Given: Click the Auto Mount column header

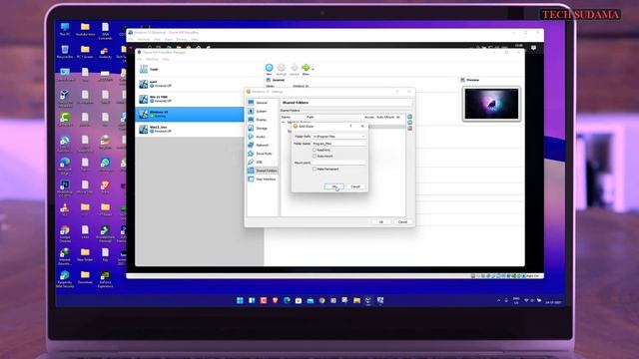Looking at the screenshot, I should [x=385, y=117].
